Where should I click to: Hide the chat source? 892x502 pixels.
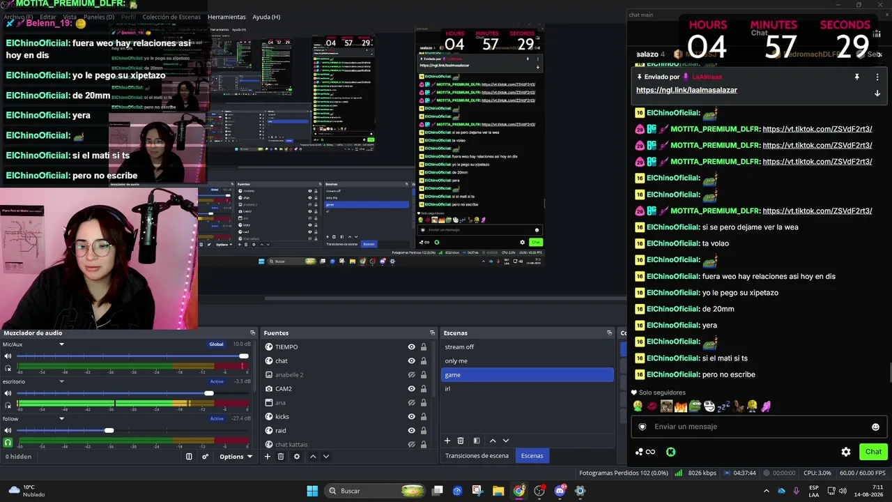click(x=411, y=361)
